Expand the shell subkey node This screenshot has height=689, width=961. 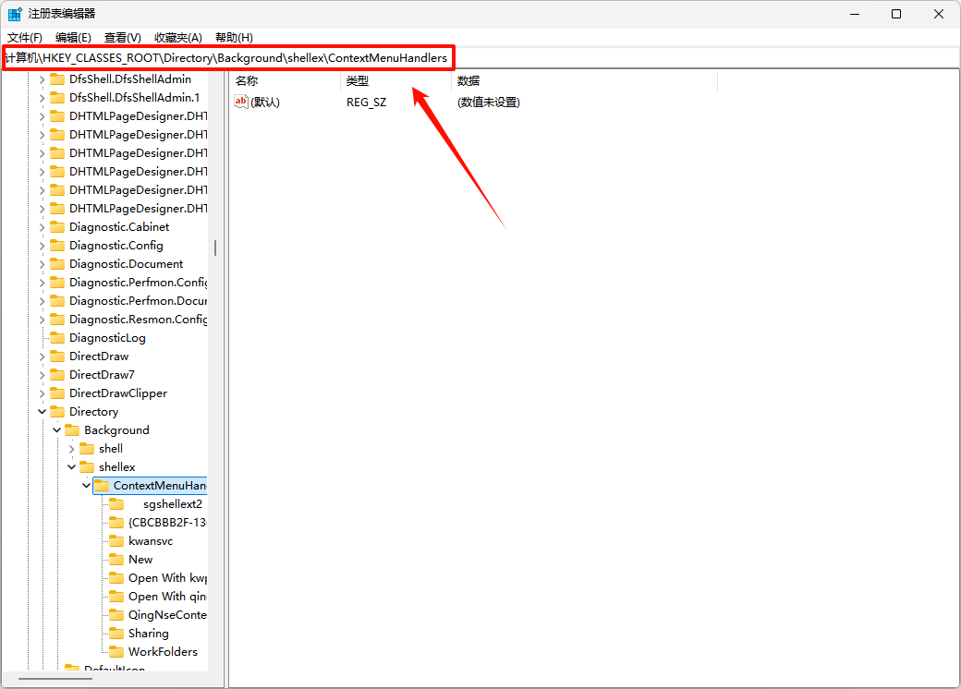(71, 449)
